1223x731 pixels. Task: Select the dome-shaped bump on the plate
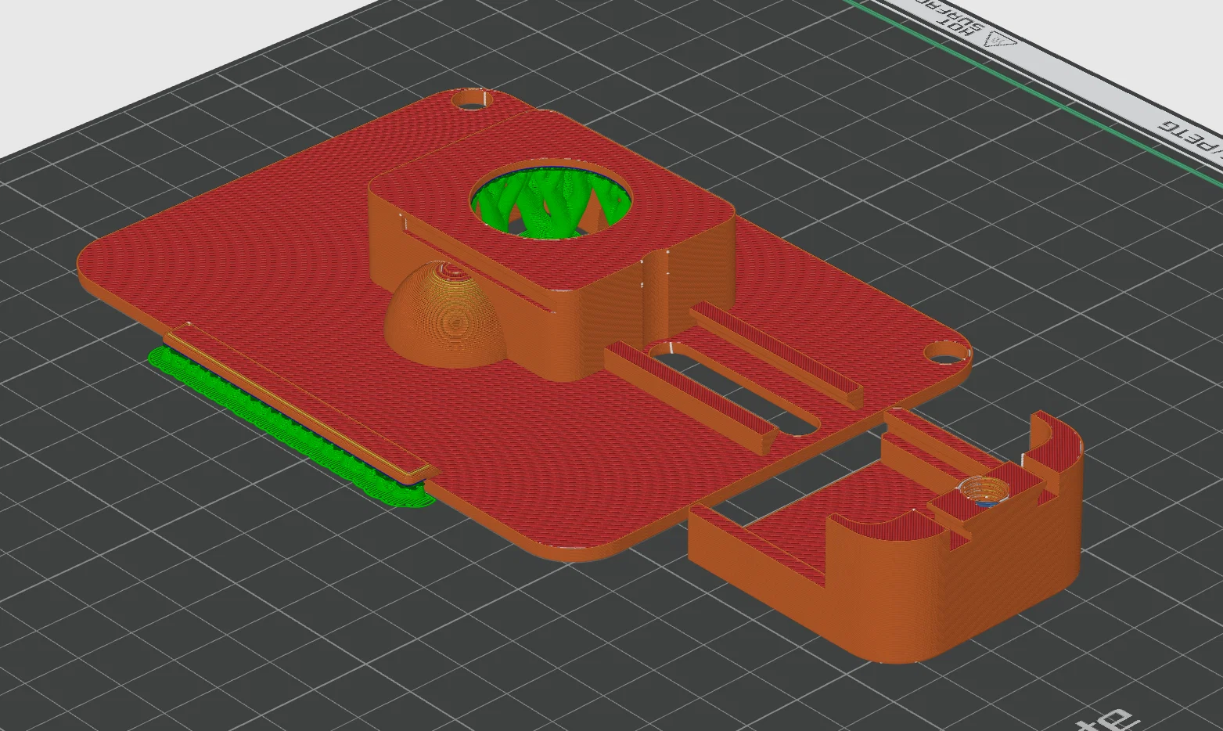[x=446, y=313]
